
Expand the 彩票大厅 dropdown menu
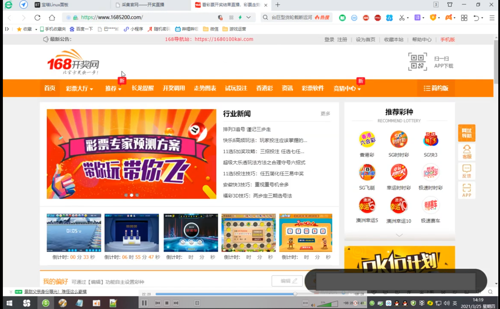click(79, 88)
